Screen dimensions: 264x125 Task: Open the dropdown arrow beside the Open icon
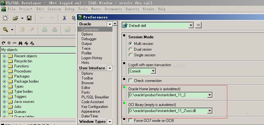(x=23, y=18)
